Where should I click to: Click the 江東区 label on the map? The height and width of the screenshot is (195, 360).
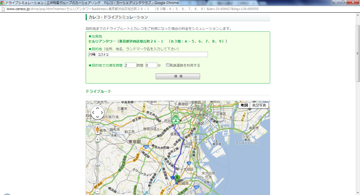[221, 114]
